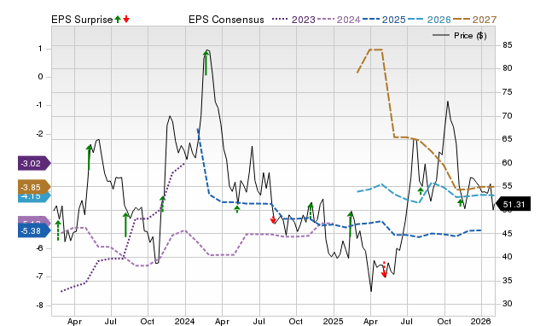Screen dimensions: 546x326
Task: Click the -2 label on the EPS axis
Action: point(39,134)
